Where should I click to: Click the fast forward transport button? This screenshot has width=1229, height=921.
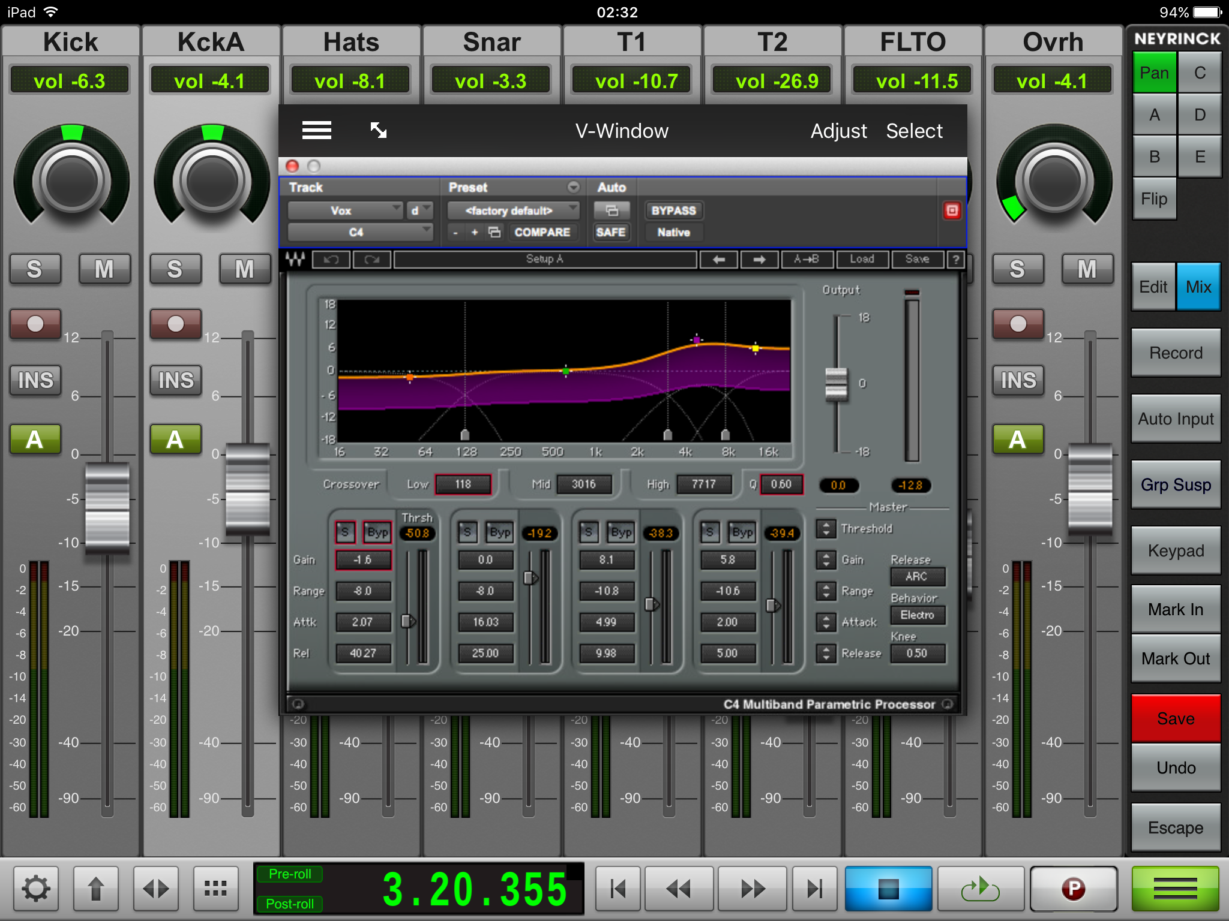pos(752,889)
